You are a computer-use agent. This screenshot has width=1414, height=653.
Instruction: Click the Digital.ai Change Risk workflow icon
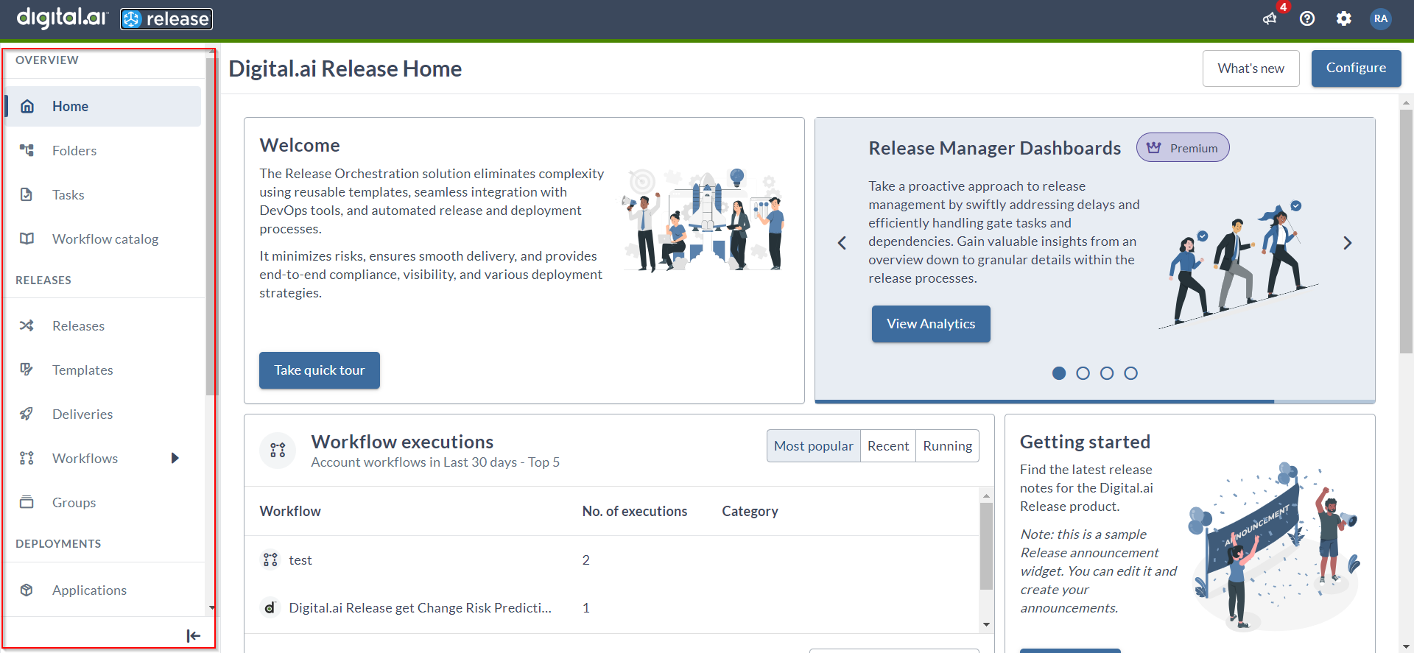point(270,607)
